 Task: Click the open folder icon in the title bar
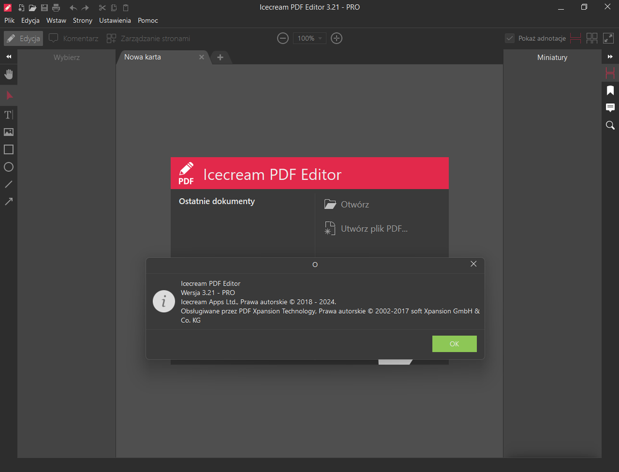32,8
